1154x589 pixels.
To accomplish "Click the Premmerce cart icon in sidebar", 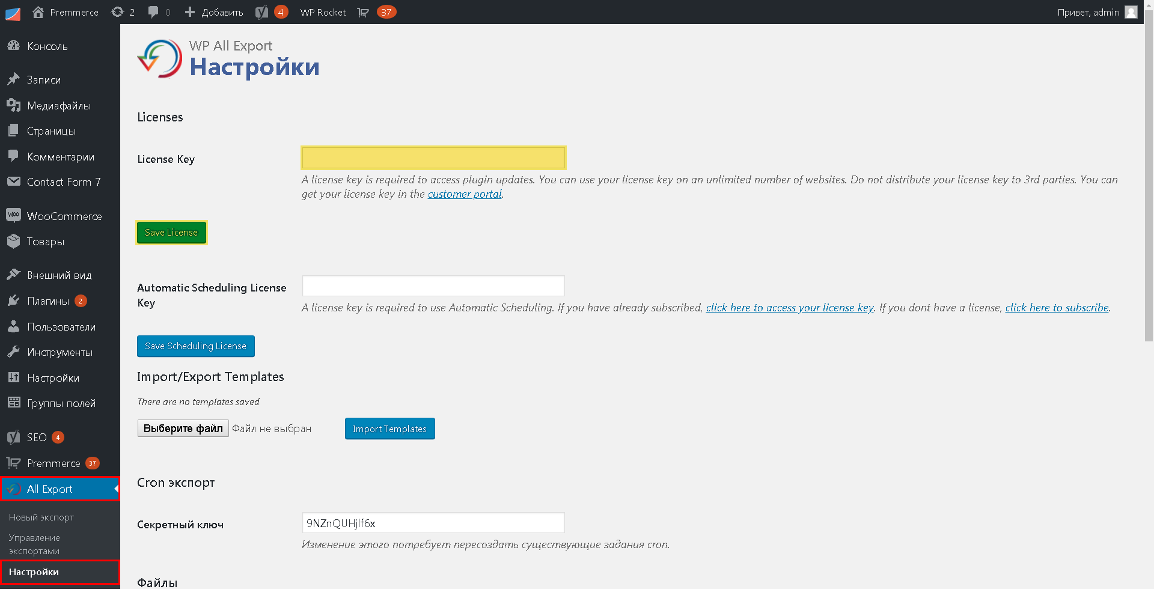I will click(x=13, y=463).
